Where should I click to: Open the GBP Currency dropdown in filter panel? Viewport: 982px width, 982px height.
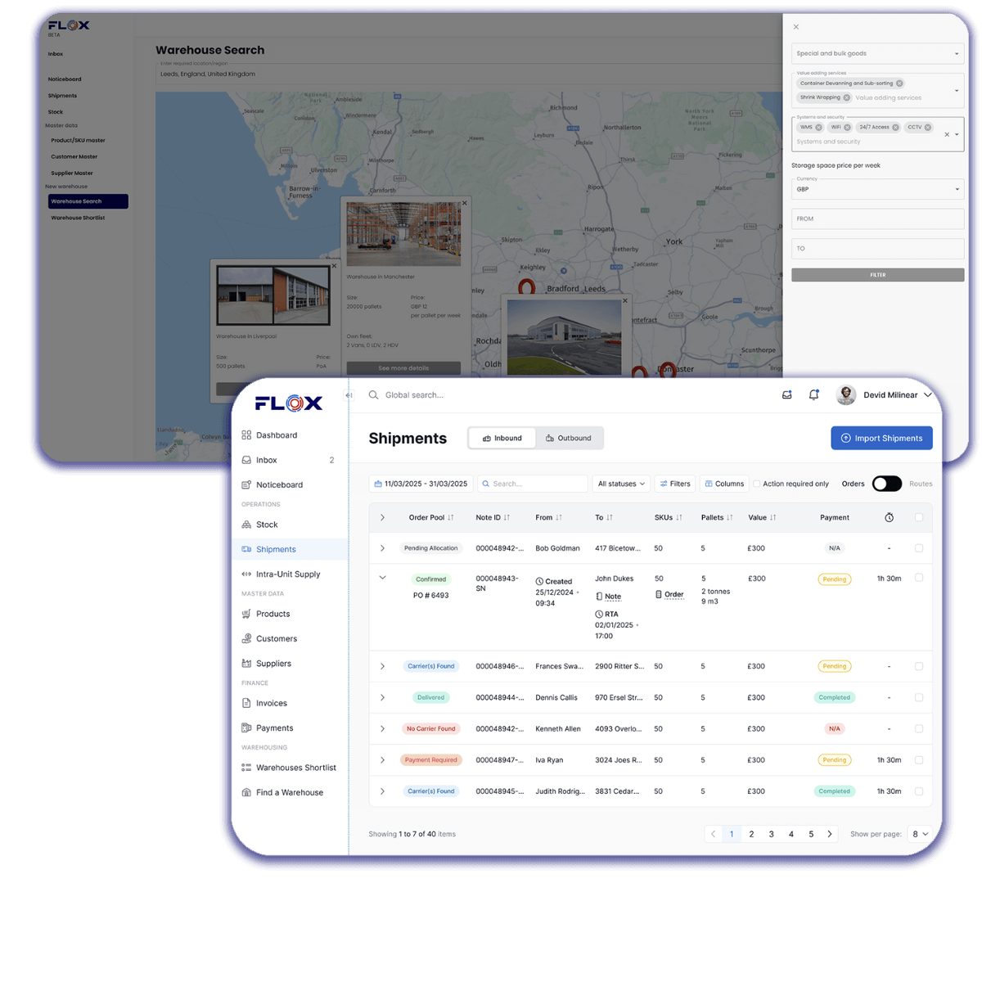click(x=877, y=189)
